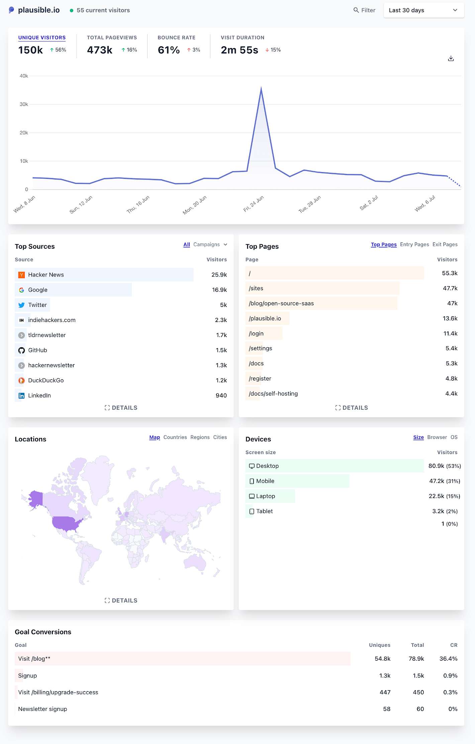475x744 pixels.
Task: Click the LinkedIn source icon
Action: click(x=21, y=396)
